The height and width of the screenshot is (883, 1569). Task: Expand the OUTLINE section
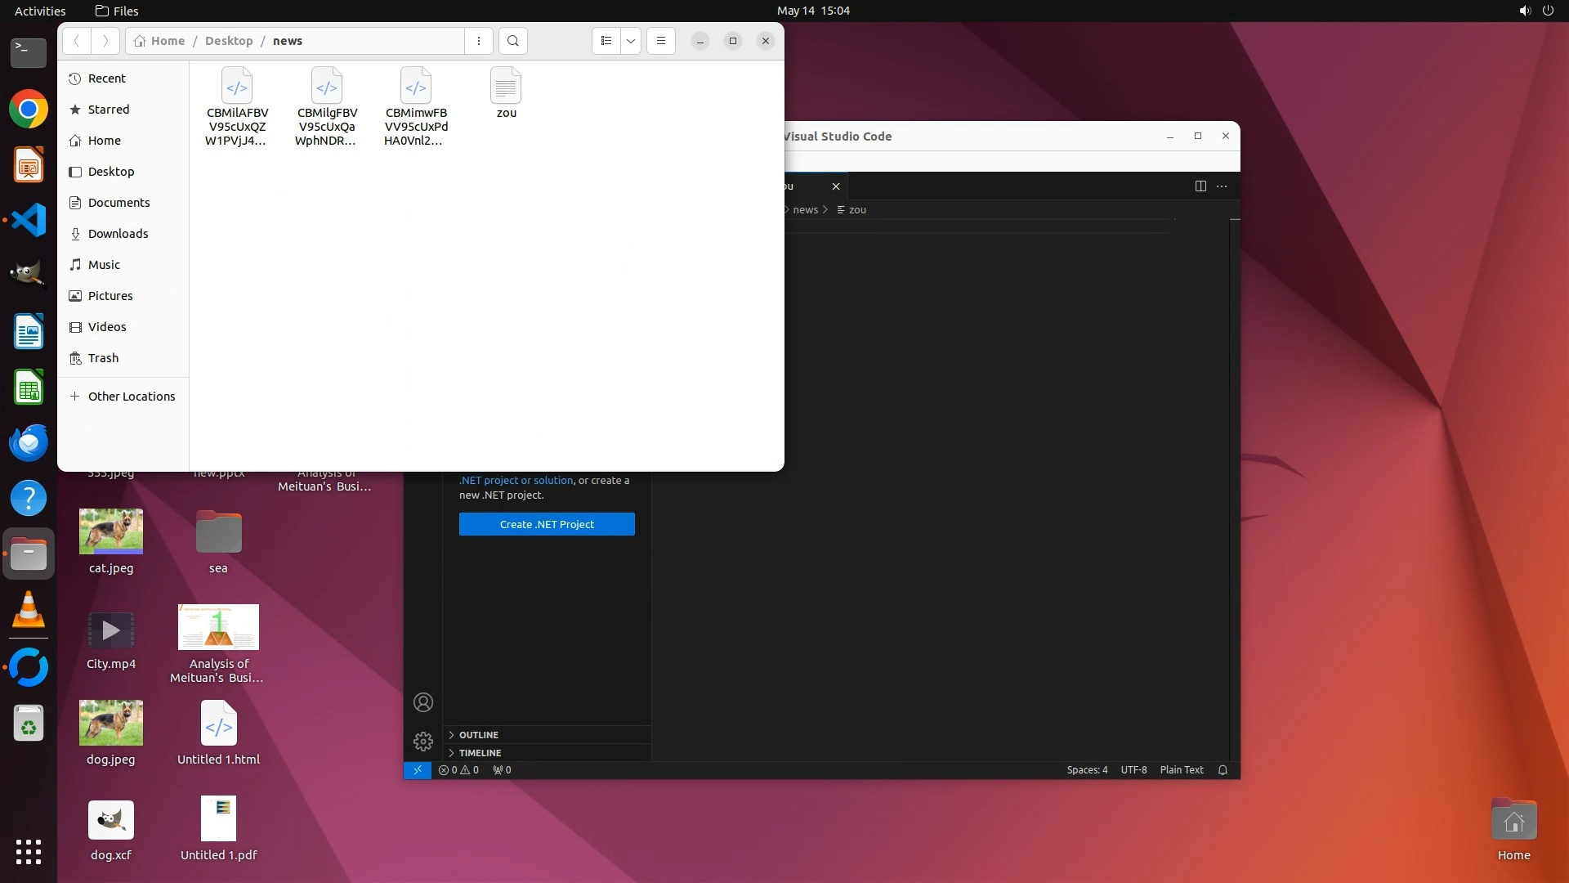pyautogui.click(x=478, y=735)
